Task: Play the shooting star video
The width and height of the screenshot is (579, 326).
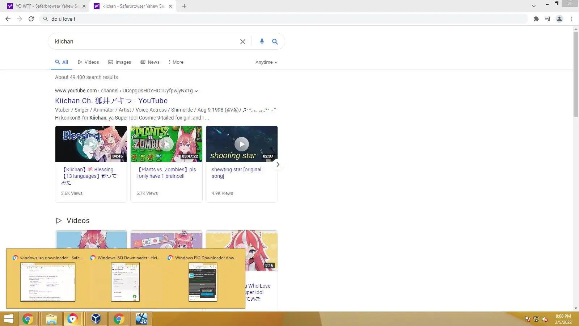Action: click(242, 144)
